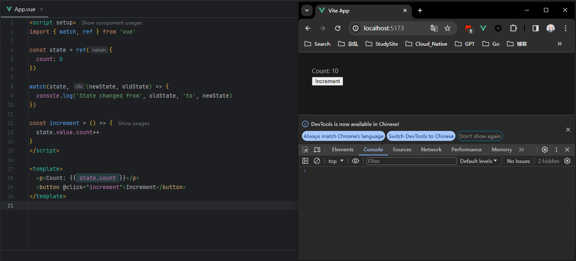Open the Extensions puzzle menu
576x261 pixels.
[x=513, y=28]
